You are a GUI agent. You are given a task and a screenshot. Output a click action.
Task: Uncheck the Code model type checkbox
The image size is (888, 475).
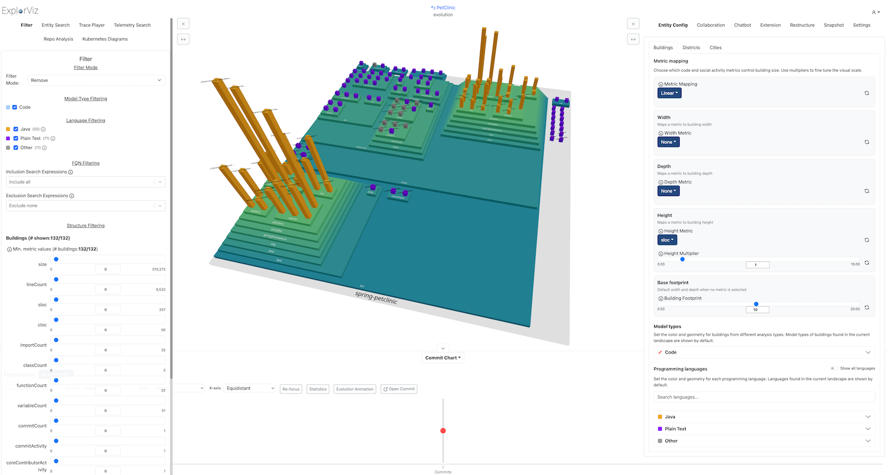click(x=15, y=107)
